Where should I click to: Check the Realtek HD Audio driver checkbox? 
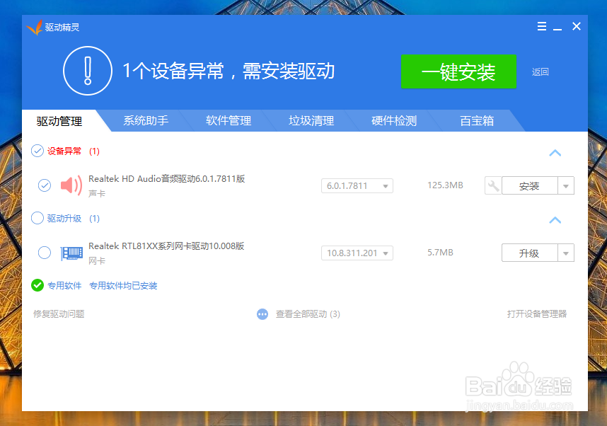(44, 185)
